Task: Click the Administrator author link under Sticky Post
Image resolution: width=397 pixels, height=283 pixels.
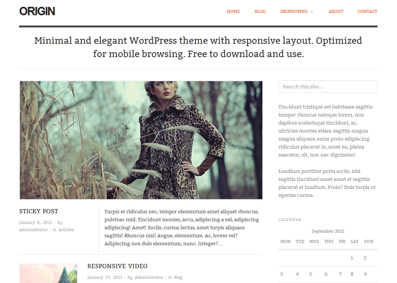Action: point(34,230)
